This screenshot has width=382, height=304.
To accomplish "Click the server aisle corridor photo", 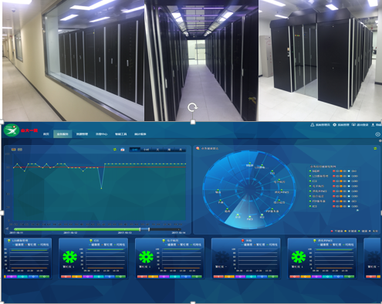I will pos(201,60).
